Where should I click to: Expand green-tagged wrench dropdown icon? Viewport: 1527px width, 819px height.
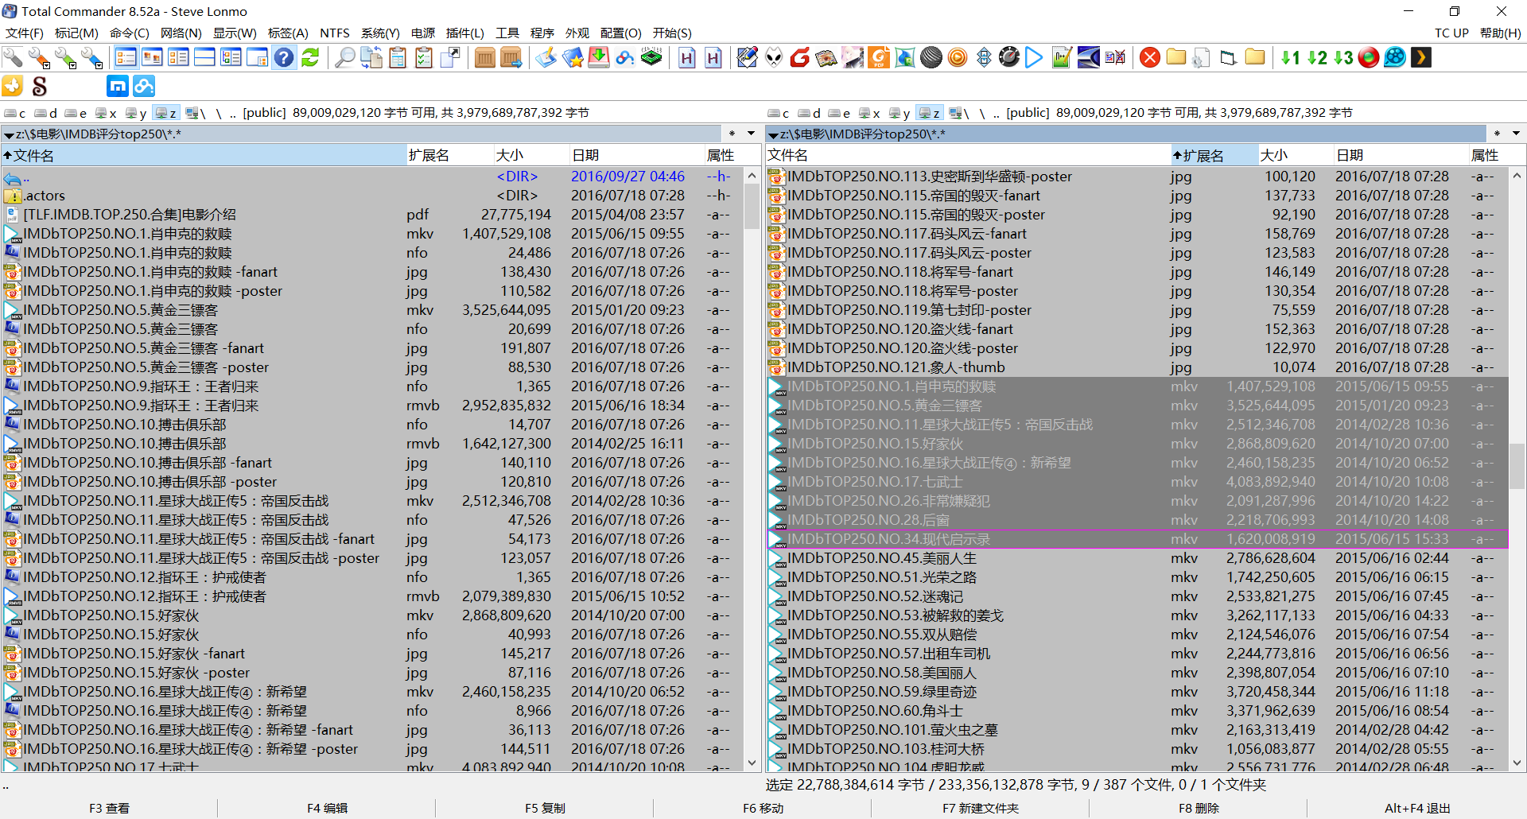point(65,57)
